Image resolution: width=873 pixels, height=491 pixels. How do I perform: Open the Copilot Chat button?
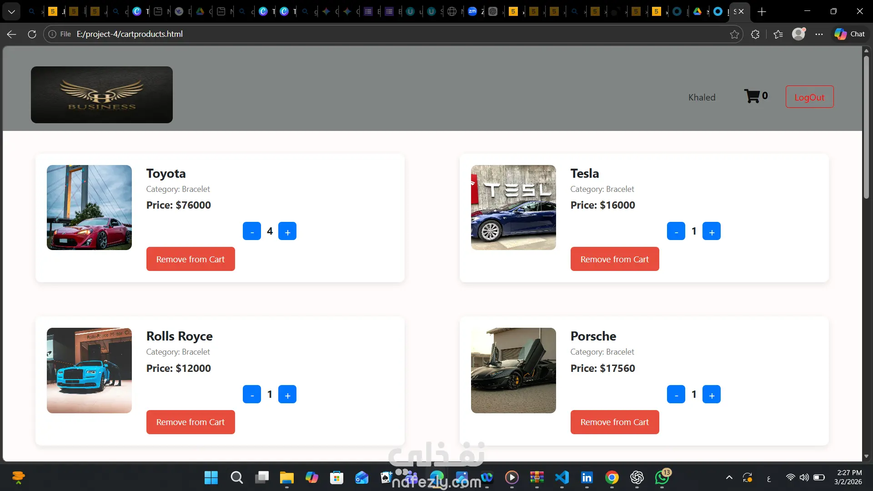point(849,34)
